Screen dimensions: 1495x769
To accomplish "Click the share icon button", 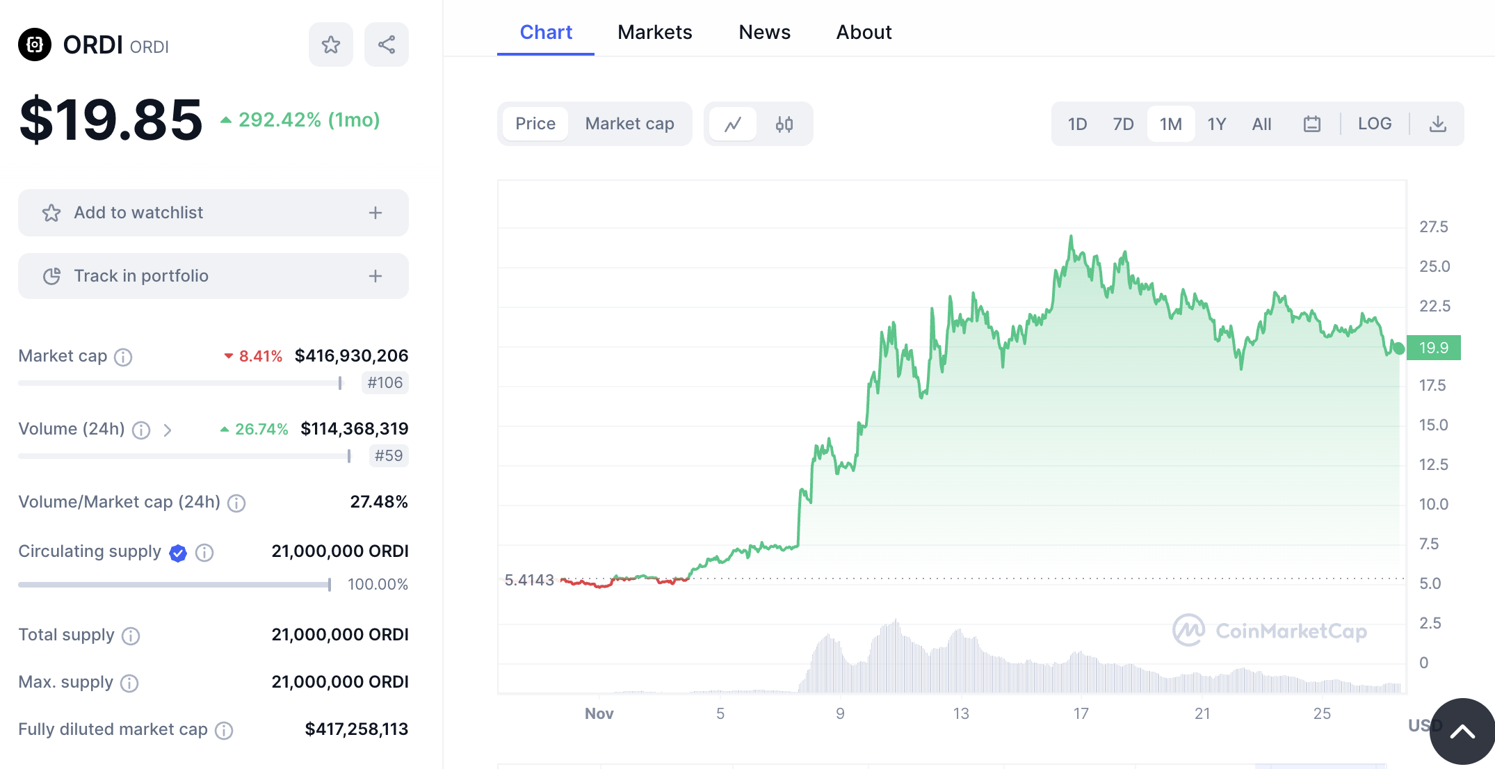I will [x=386, y=45].
